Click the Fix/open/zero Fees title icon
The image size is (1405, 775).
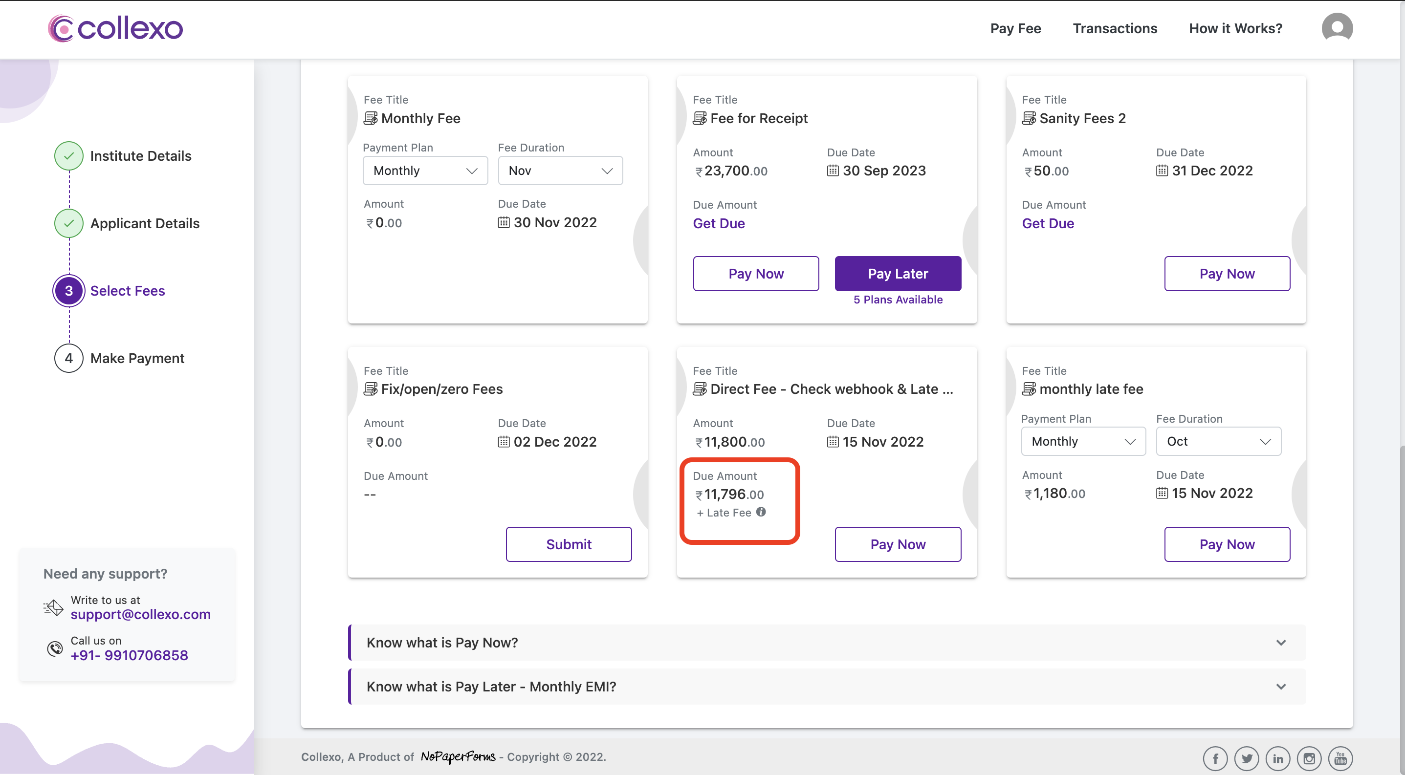tap(371, 389)
